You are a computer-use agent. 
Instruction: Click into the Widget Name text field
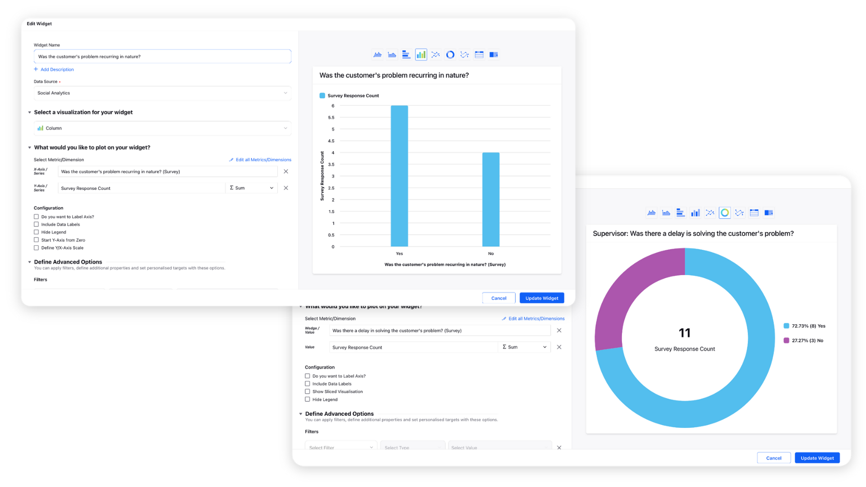tap(162, 56)
